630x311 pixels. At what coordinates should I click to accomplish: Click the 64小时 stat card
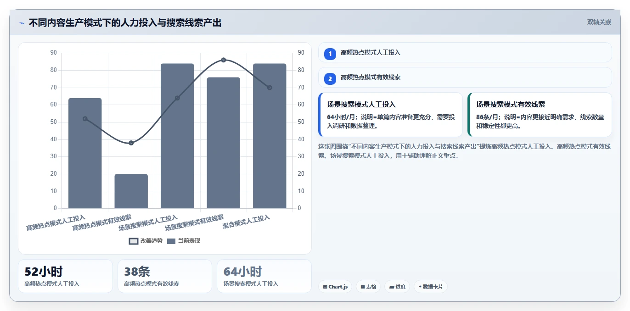(264, 276)
